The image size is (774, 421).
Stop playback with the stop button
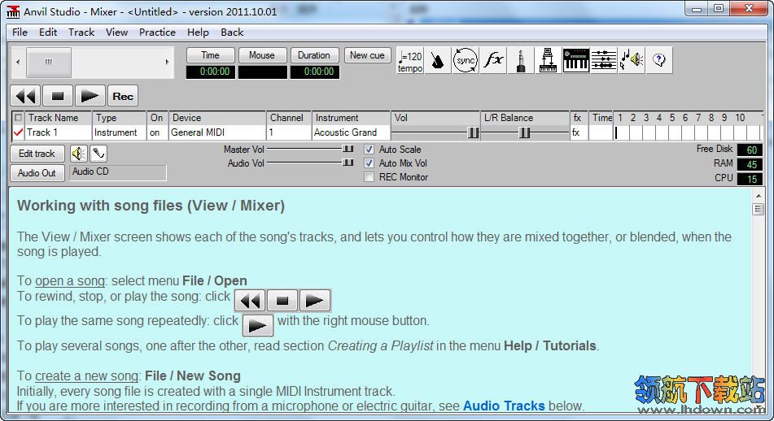click(58, 96)
